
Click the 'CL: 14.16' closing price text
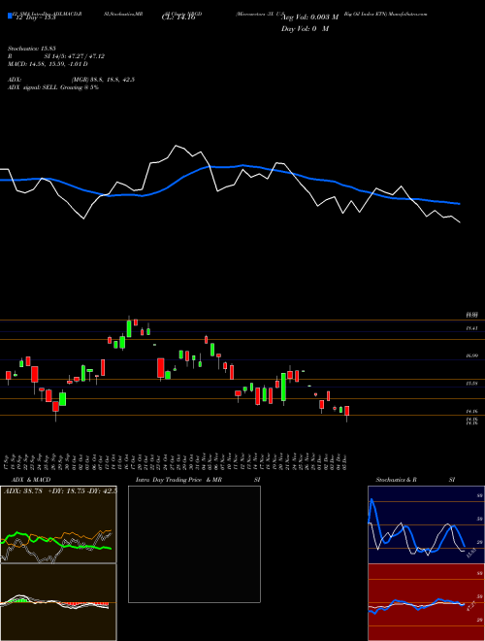coord(178,17)
